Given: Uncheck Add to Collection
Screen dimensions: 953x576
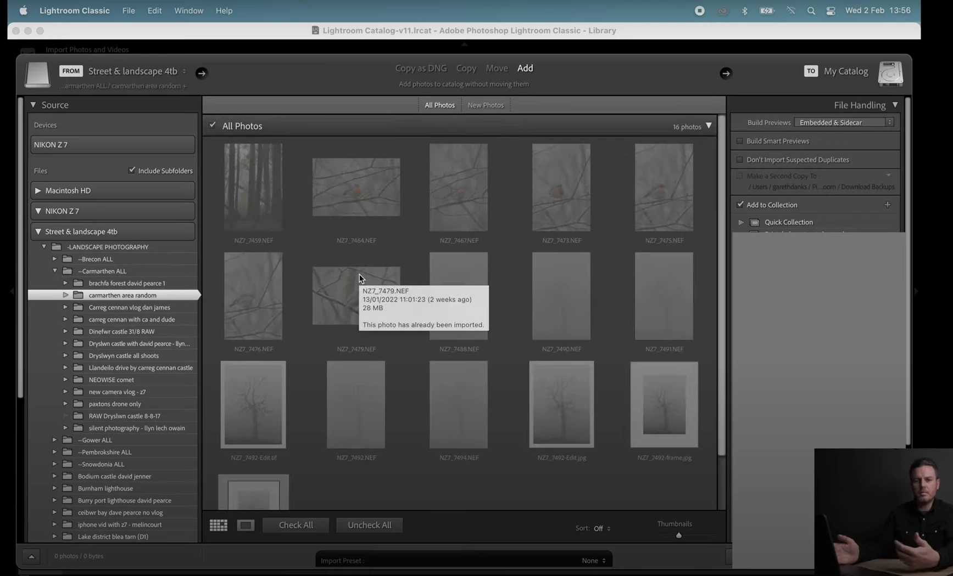Looking at the screenshot, I should pyautogui.click(x=740, y=205).
